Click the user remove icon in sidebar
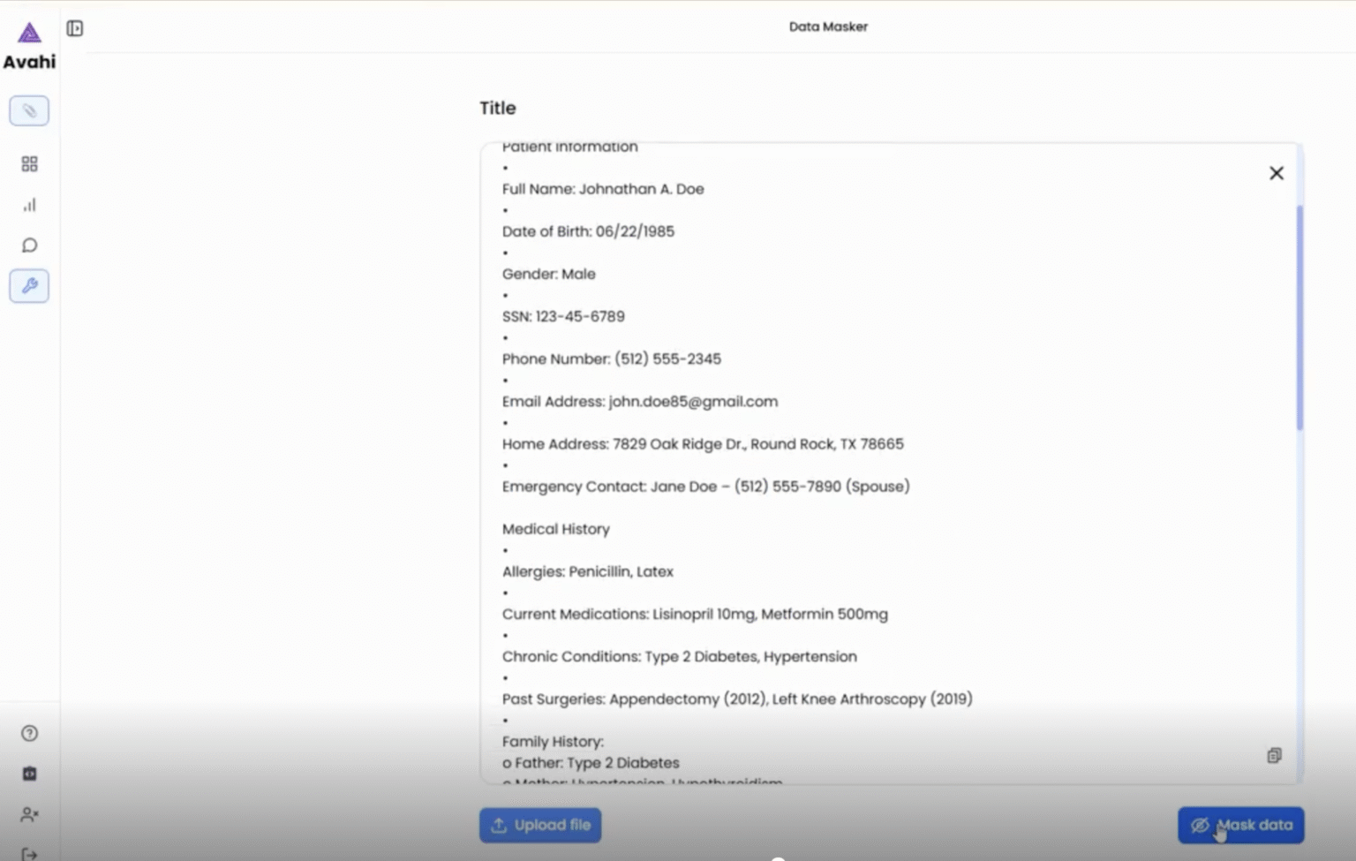The height and width of the screenshot is (861, 1356). [29, 814]
